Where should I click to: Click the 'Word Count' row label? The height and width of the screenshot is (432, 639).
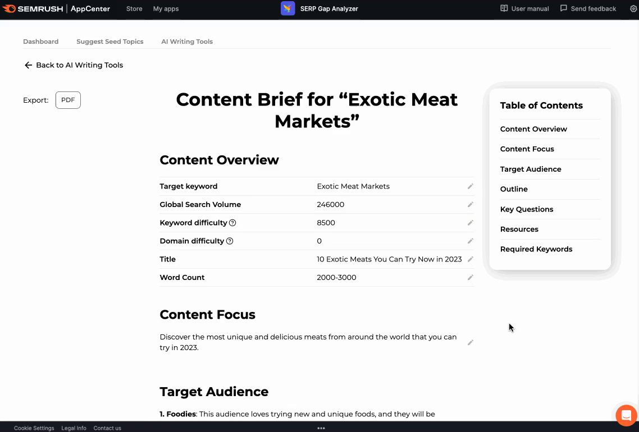[182, 277]
